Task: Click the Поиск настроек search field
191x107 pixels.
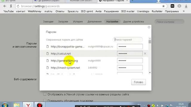Action: tap(170, 22)
